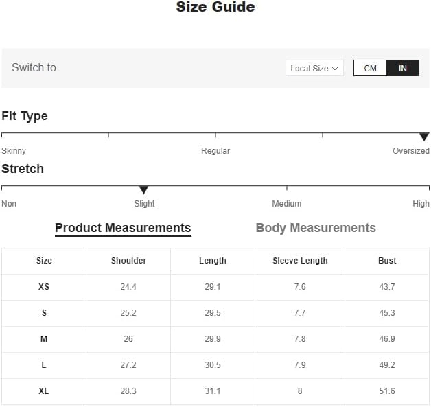Viewport: 431px width, 407px height.
Task: Click the Shoulder column header
Action: 128,261
